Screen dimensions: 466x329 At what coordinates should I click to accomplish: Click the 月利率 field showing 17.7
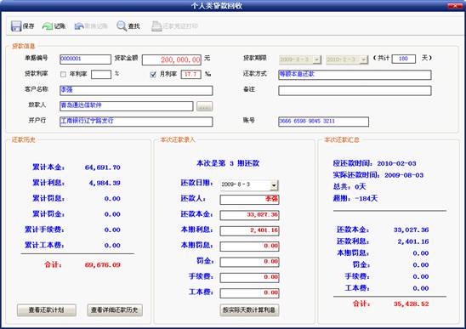(x=190, y=74)
